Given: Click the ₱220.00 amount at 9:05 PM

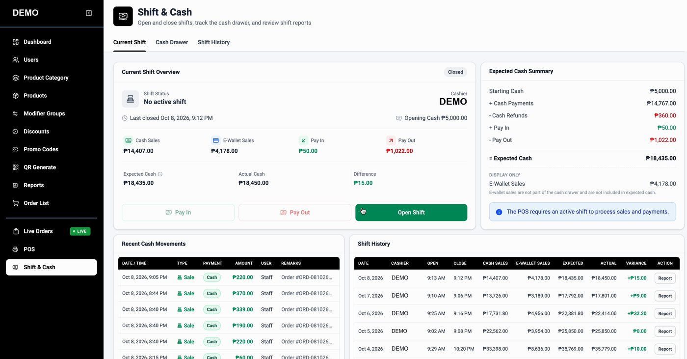Looking at the screenshot, I should pos(243,277).
